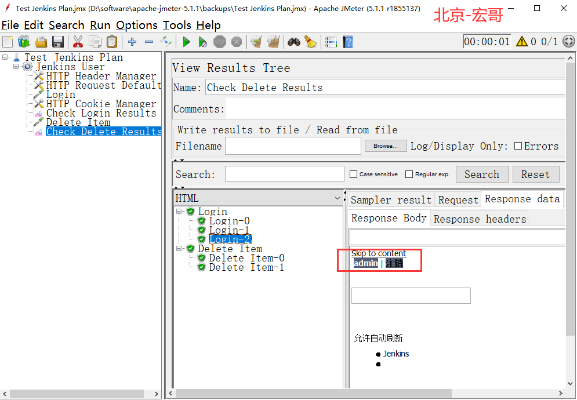This screenshot has height=400, width=577.
Task: Toggle the Errors checkbox
Action: coord(518,146)
